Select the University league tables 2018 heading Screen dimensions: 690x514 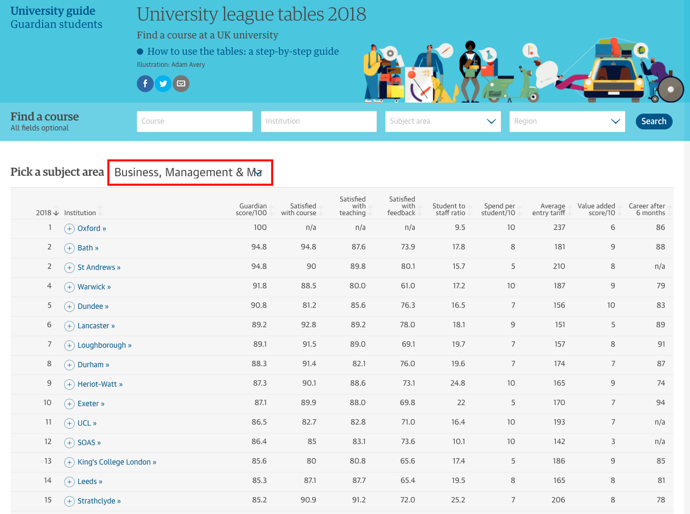coord(252,14)
